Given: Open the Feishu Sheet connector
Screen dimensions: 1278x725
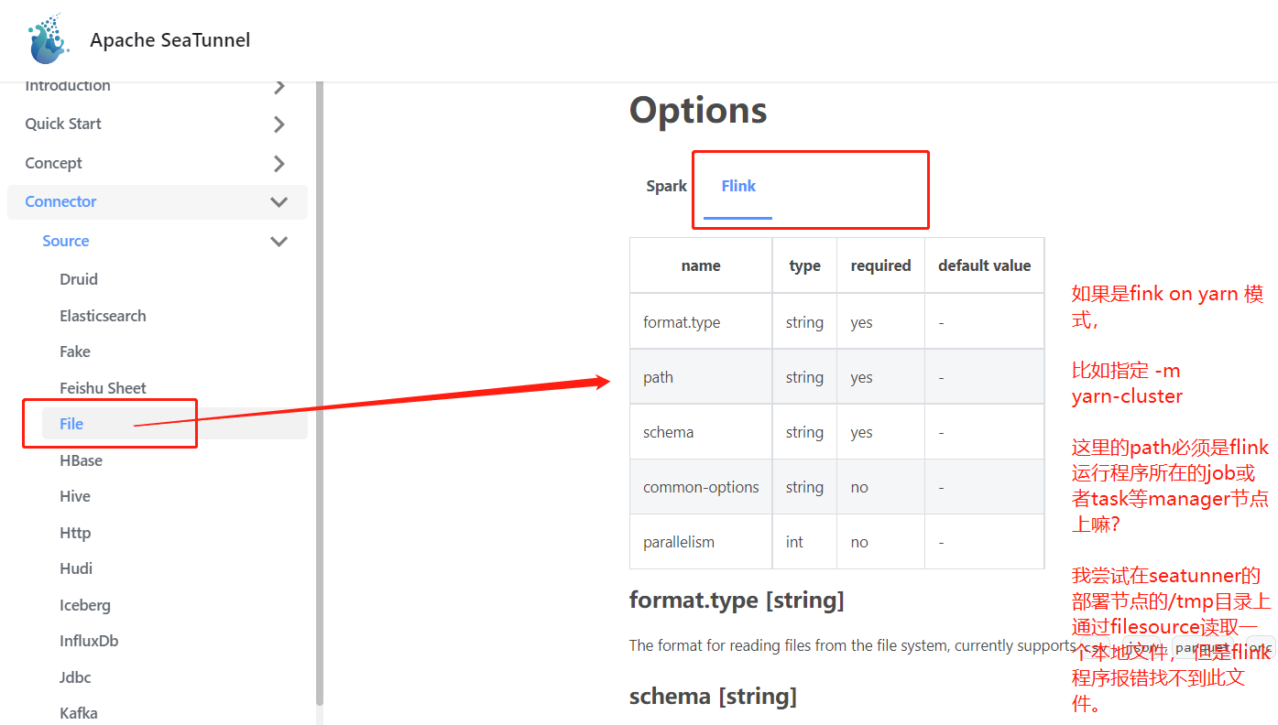Looking at the screenshot, I should coord(104,387).
